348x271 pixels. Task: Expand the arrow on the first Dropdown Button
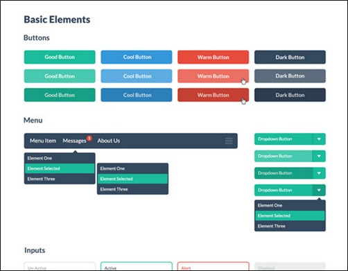coord(319,139)
